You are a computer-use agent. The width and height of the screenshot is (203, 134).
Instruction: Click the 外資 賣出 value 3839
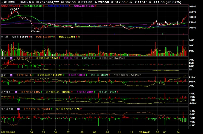click(x=104, y=75)
